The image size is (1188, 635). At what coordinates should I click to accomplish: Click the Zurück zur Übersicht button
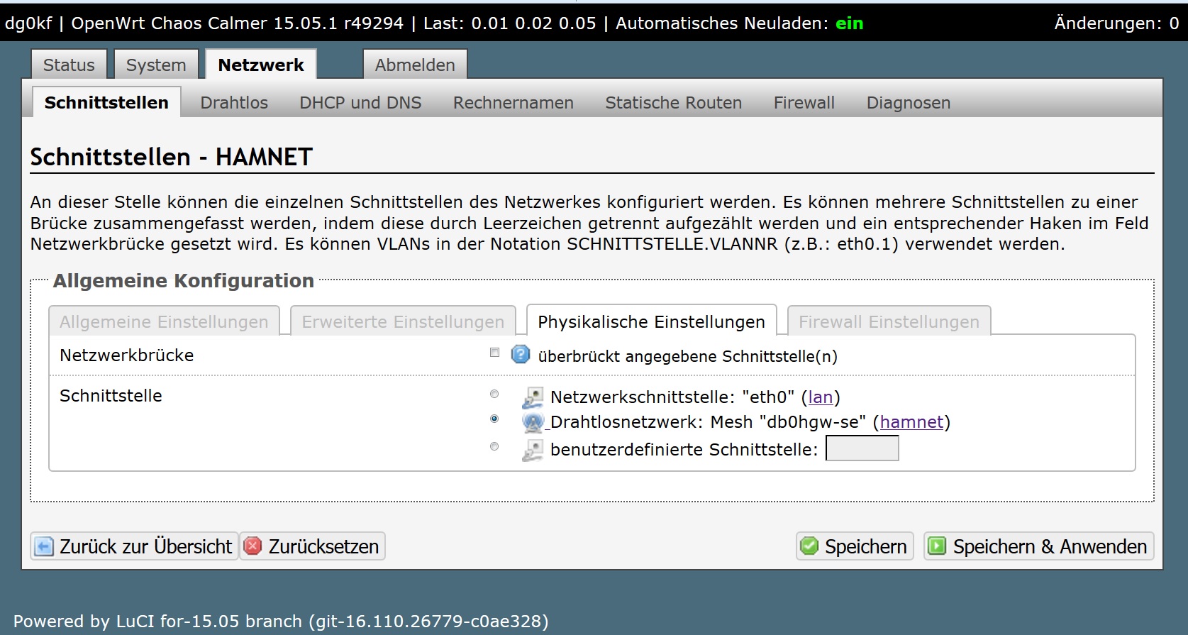pos(134,546)
